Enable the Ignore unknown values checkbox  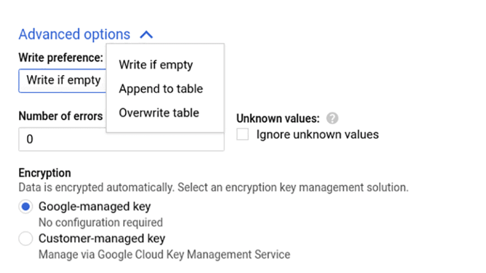tap(243, 135)
